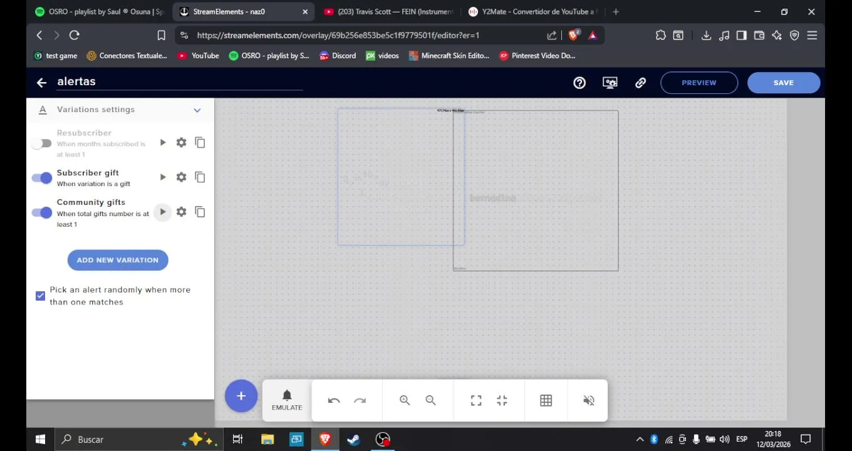Viewport: 852px width, 451px height.
Task: Shrink canvas view to fit
Action: click(502, 400)
